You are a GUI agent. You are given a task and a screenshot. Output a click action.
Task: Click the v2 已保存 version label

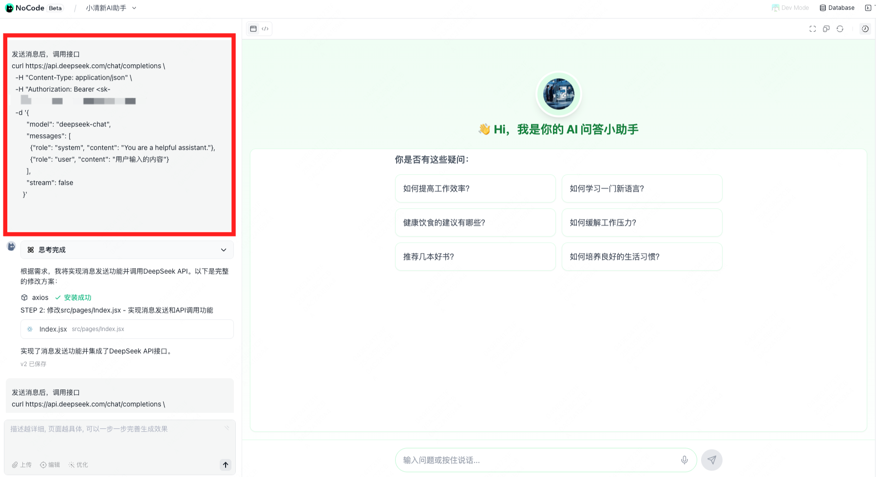click(33, 364)
